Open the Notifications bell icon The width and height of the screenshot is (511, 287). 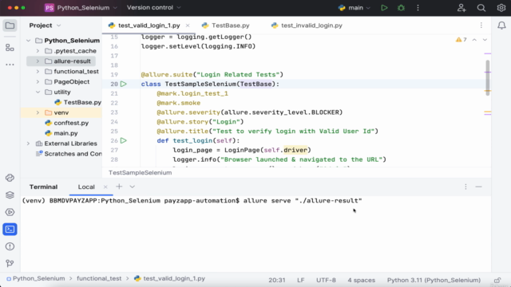click(x=501, y=26)
